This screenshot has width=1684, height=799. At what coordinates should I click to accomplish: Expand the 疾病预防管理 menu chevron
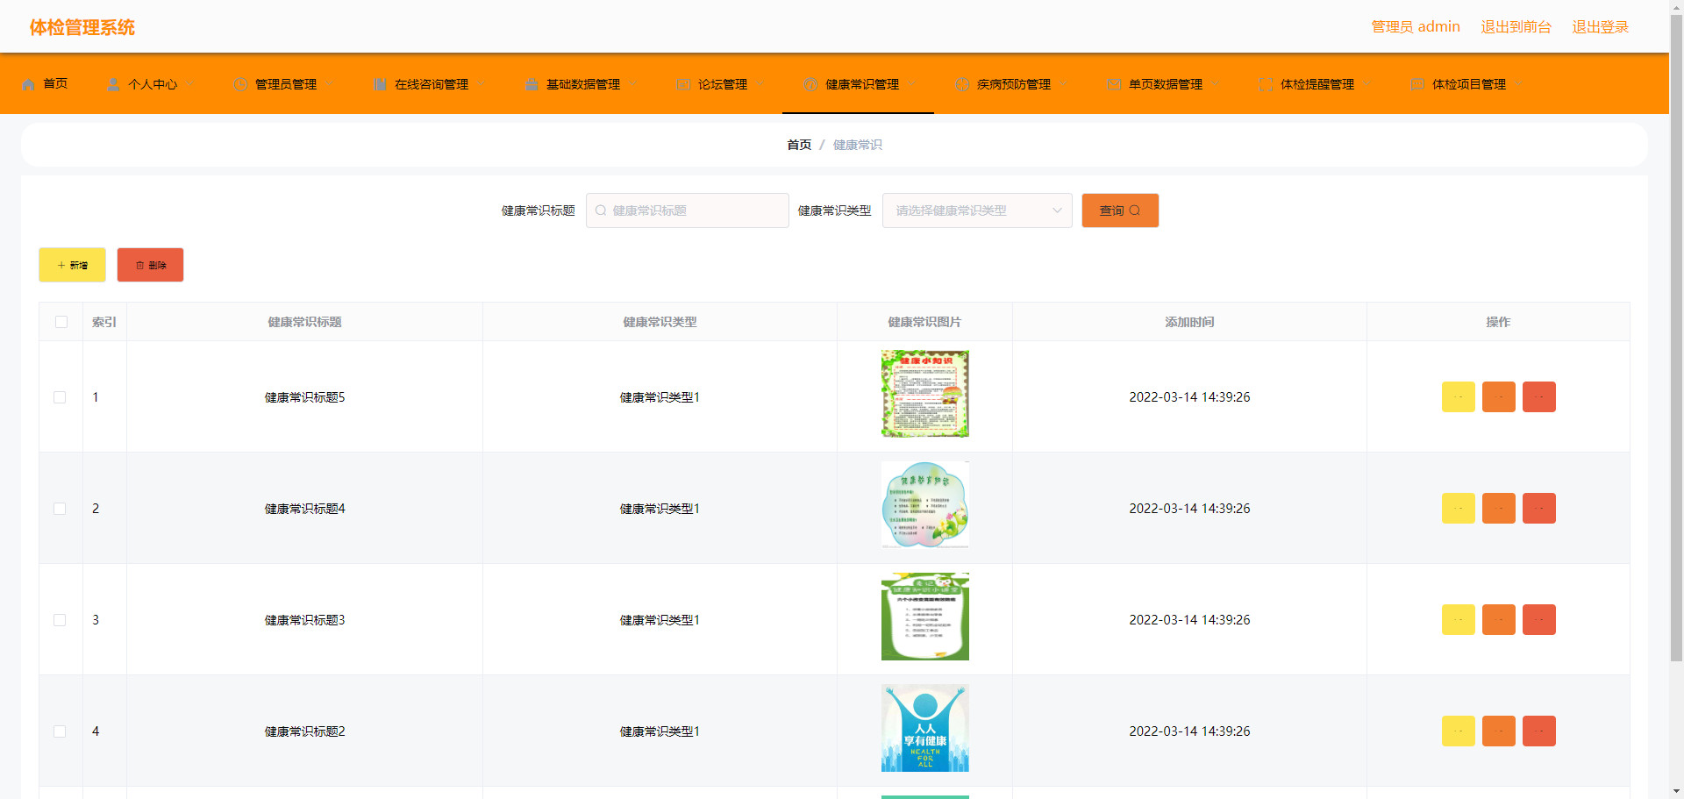click(x=1063, y=84)
